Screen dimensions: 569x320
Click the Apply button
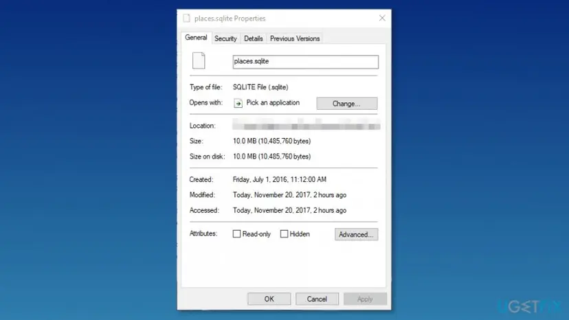365,299
